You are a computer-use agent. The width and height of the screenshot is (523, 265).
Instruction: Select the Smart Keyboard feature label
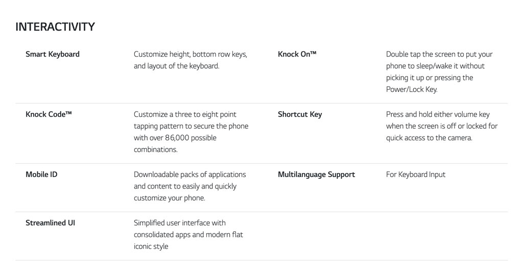[x=53, y=54]
